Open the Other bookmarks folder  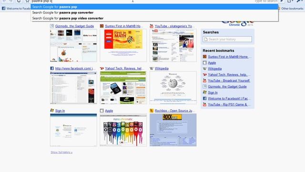pos(291,9)
